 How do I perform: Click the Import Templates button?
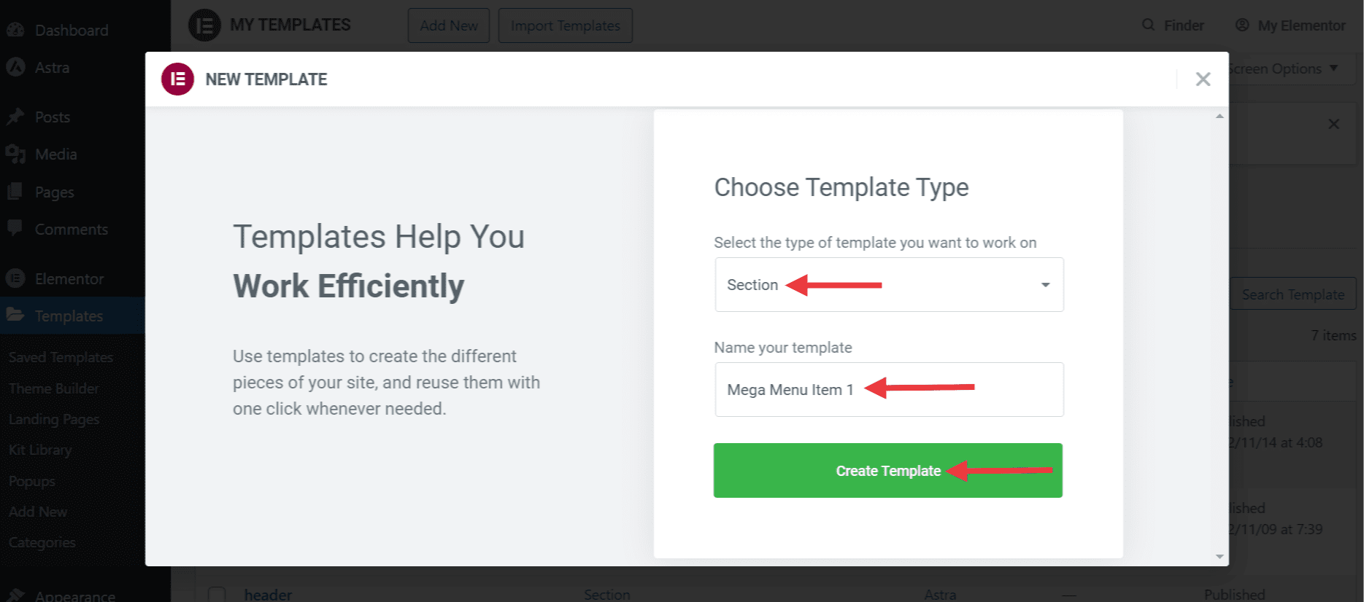click(566, 26)
